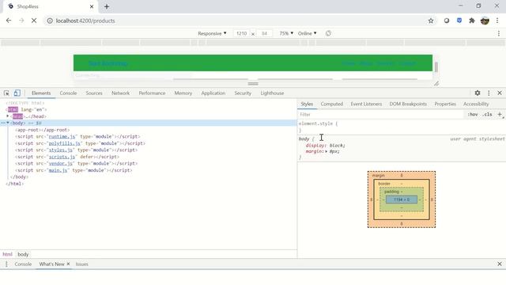
Task: Toggle the device toolbar icon
Action: (17, 93)
